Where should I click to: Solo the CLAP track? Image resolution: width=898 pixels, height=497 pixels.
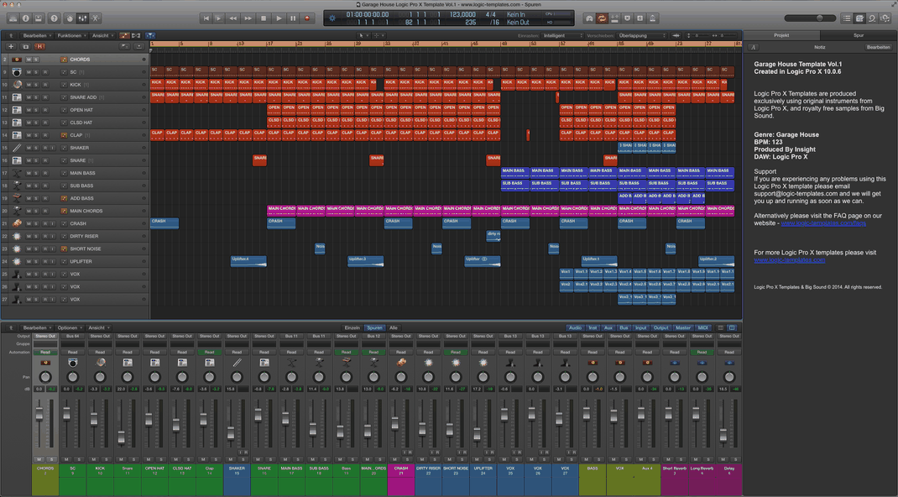(x=36, y=135)
